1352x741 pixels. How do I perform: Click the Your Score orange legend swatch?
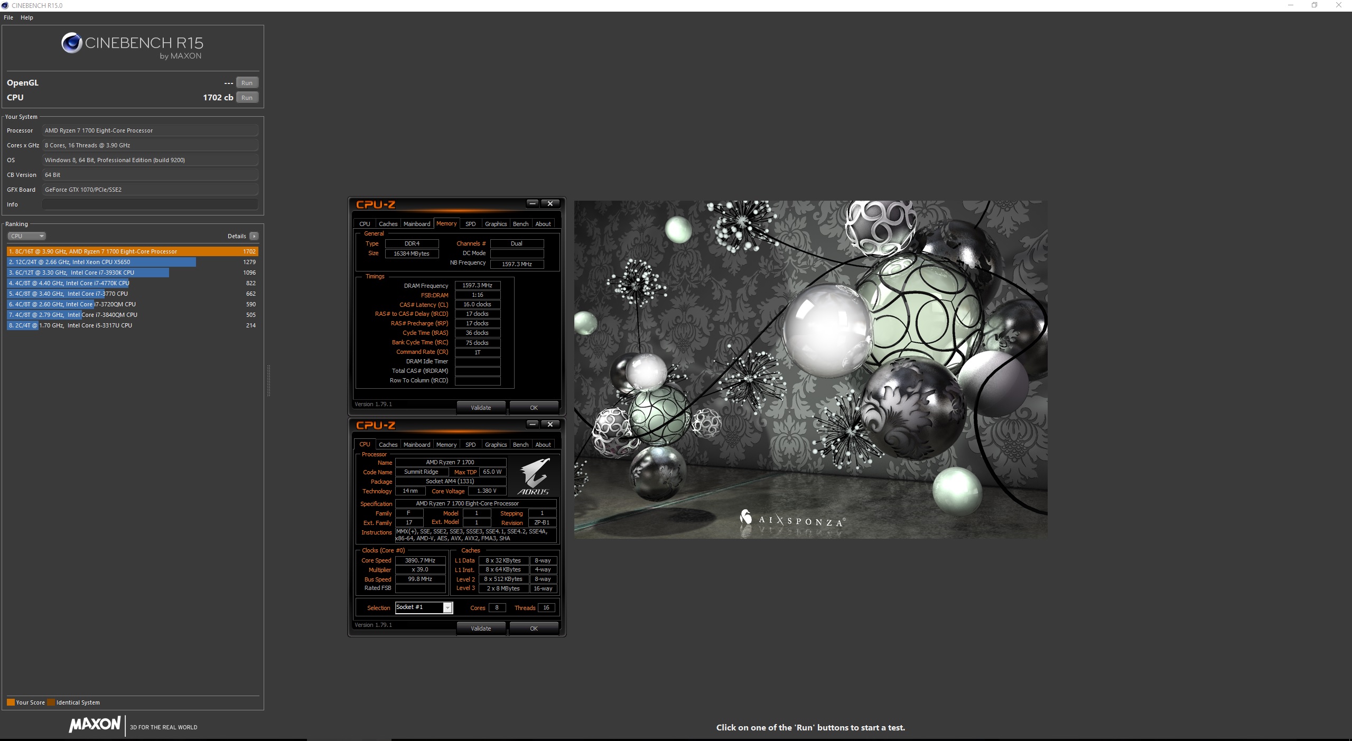tap(11, 702)
